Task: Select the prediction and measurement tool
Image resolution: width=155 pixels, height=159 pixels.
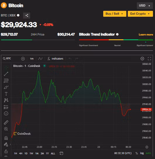Action: pos(6,107)
